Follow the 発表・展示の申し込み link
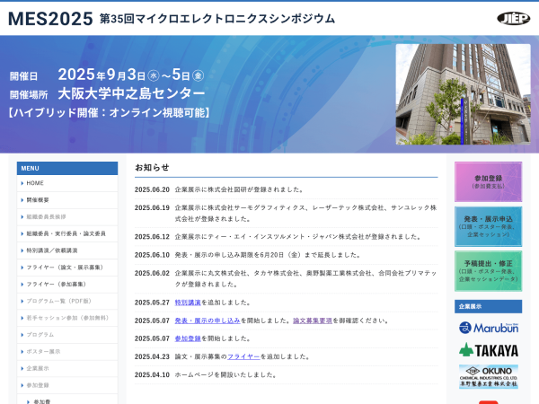 208,321
